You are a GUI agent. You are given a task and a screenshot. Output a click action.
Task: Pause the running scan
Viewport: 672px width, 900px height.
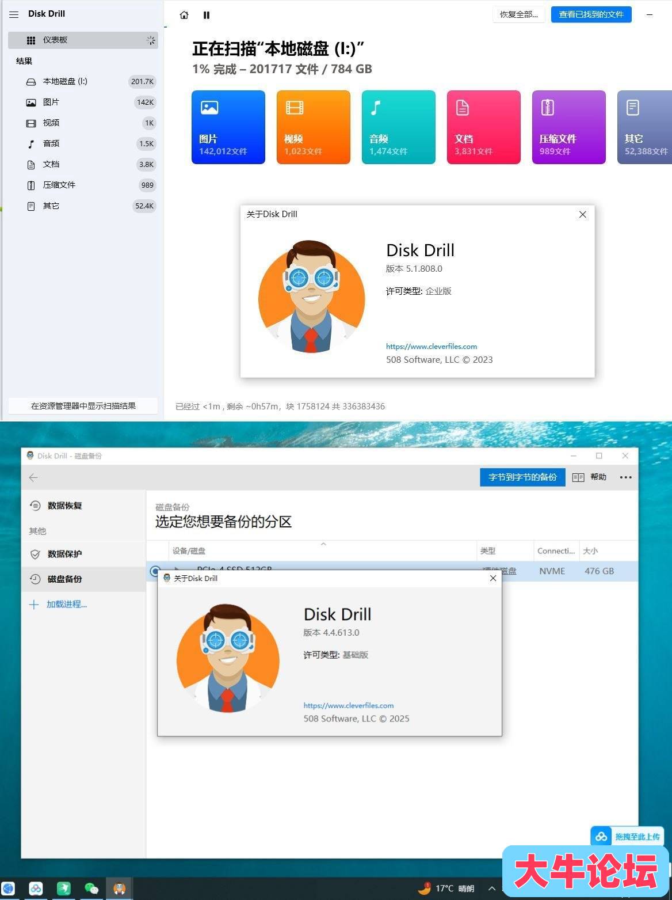click(x=207, y=15)
